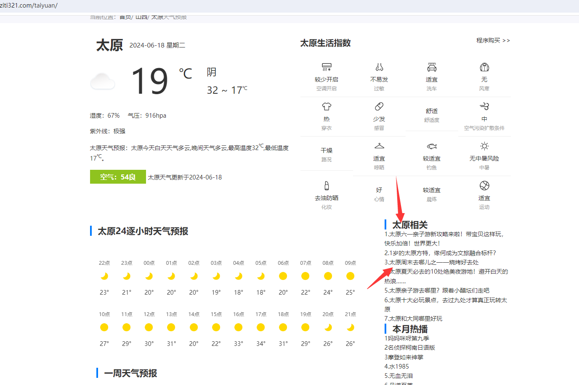The image size is (579, 385).
Task: Open hot item 无血无泪
Action: click(x=398, y=376)
